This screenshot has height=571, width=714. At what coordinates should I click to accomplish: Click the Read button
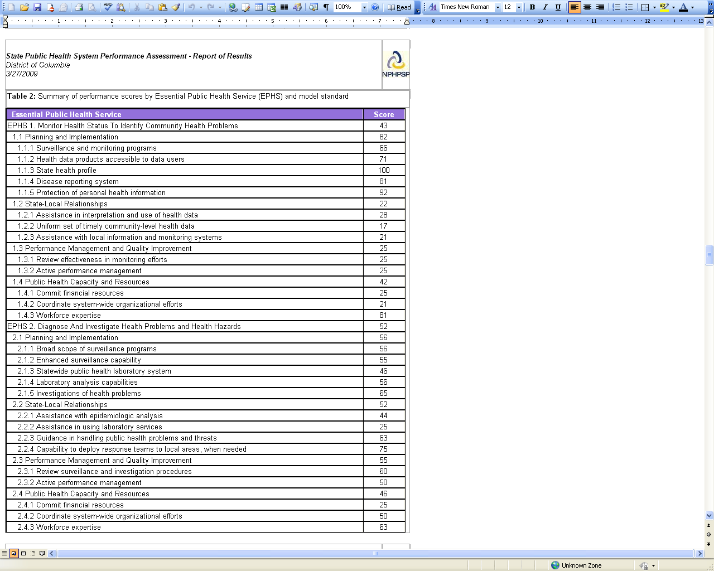[399, 7]
